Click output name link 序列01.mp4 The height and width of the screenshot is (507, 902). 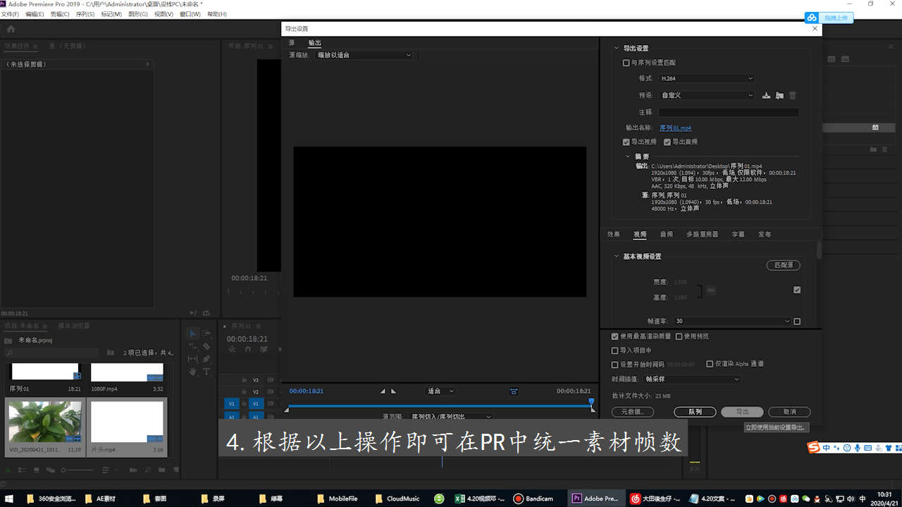(675, 128)
